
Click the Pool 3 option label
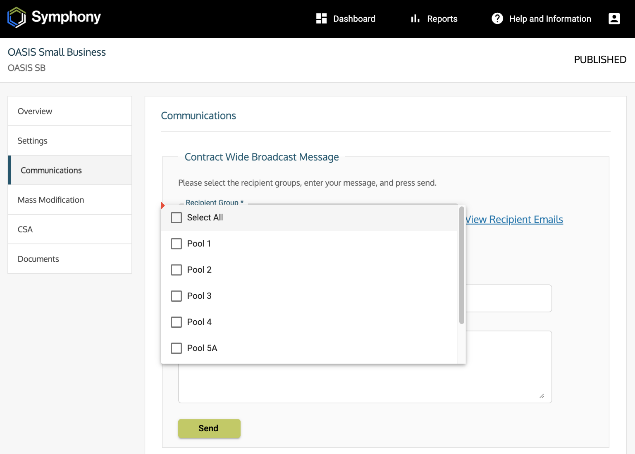point(199,296)
